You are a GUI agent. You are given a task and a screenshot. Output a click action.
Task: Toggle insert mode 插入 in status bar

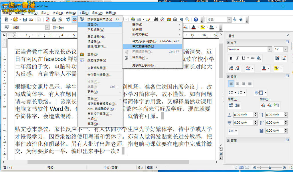[140, 167]
